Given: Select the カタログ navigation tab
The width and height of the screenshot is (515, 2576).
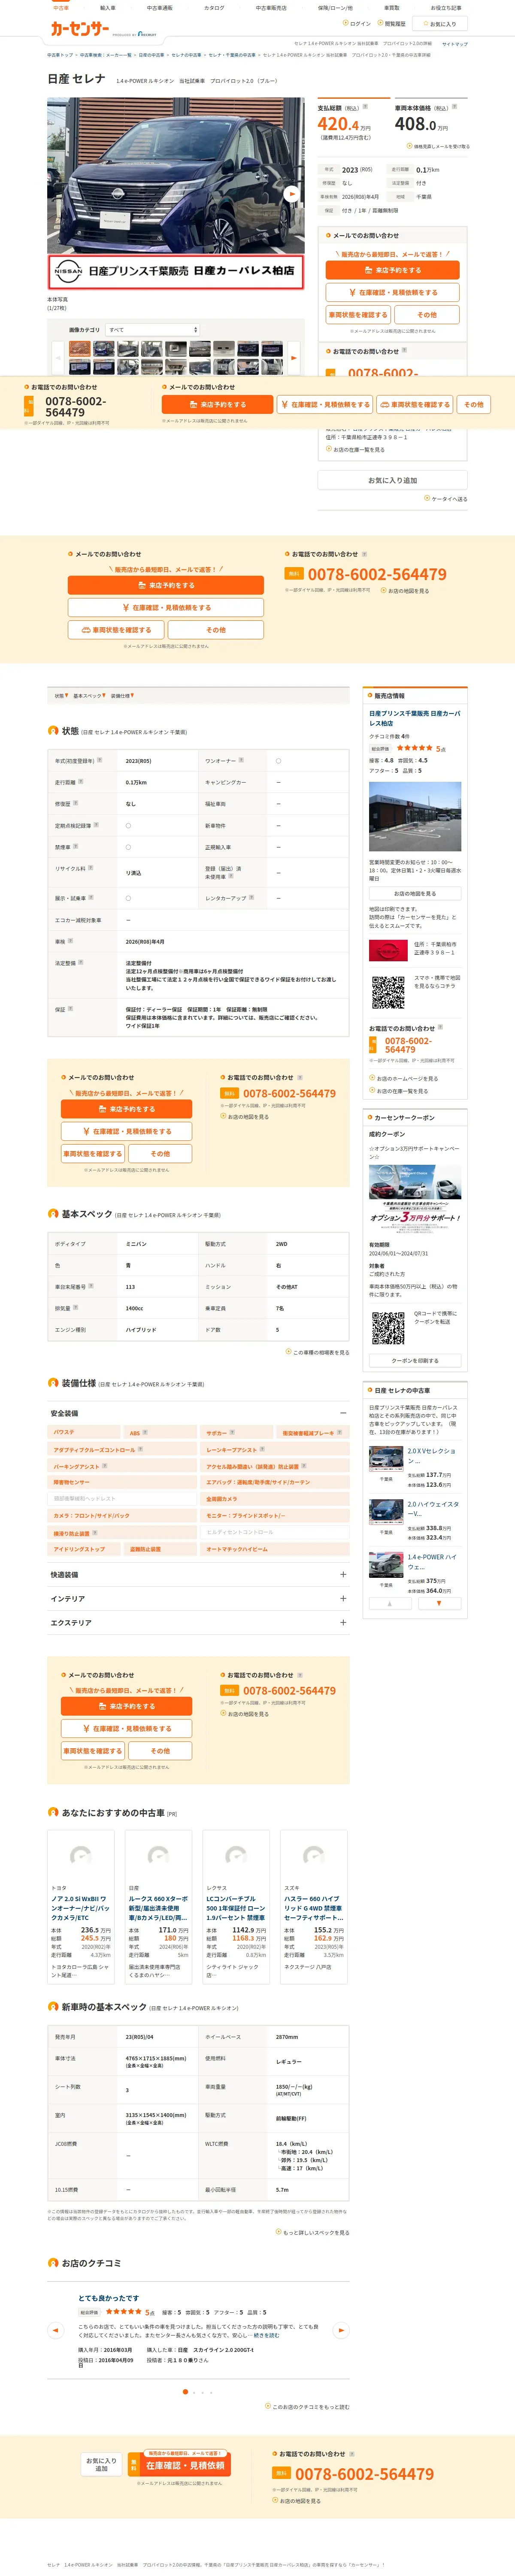Looking at the screenshot, I should 214,8.
